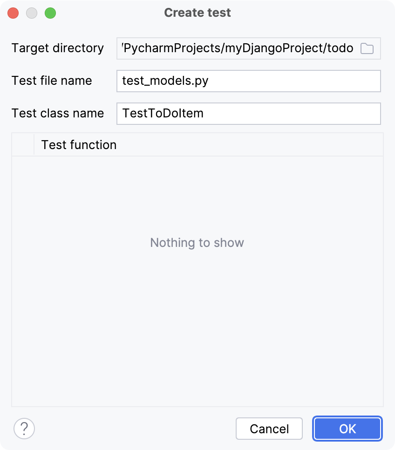Click the Create test title bar
395x450 pixels.
[197, 13]
